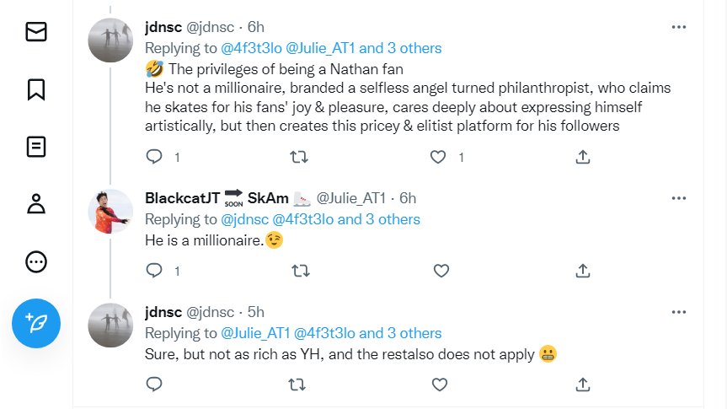Open more options on BlackcatJT's tweet
The width and height of the screenshot is (727, 409).
click(x=679, y=198)
